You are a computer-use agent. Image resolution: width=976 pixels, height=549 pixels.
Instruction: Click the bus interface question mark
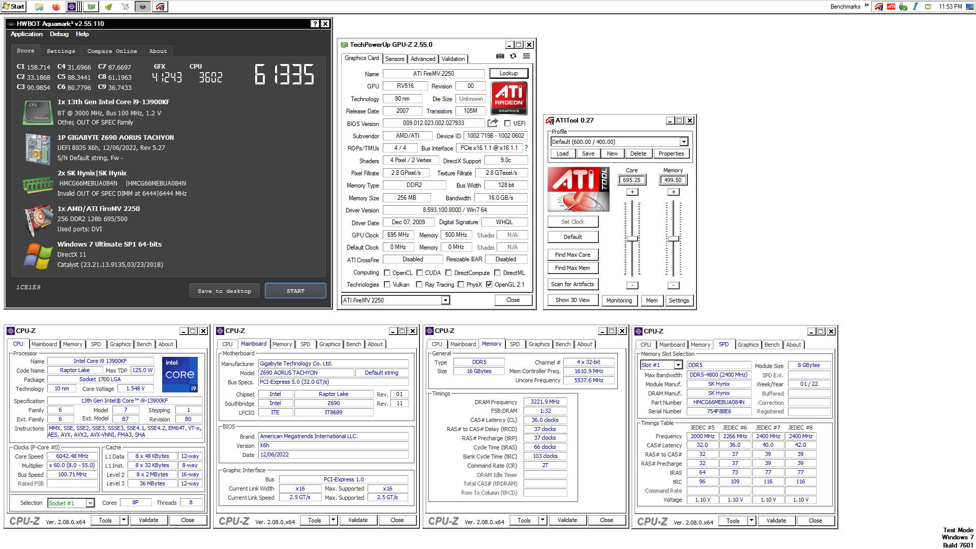[x=526, y=148]
